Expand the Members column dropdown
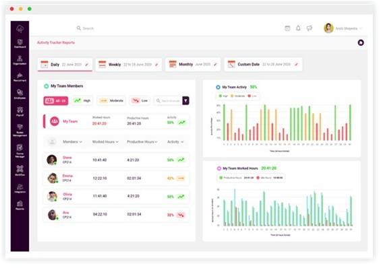The width and height of the screenshot is (383, 268). tap(72, 141)
